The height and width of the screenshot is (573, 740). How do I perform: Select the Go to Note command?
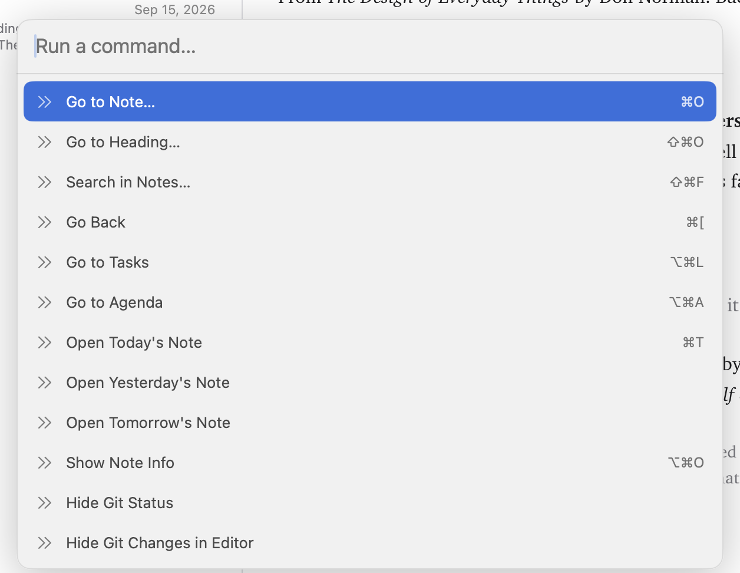click(370, 101)
